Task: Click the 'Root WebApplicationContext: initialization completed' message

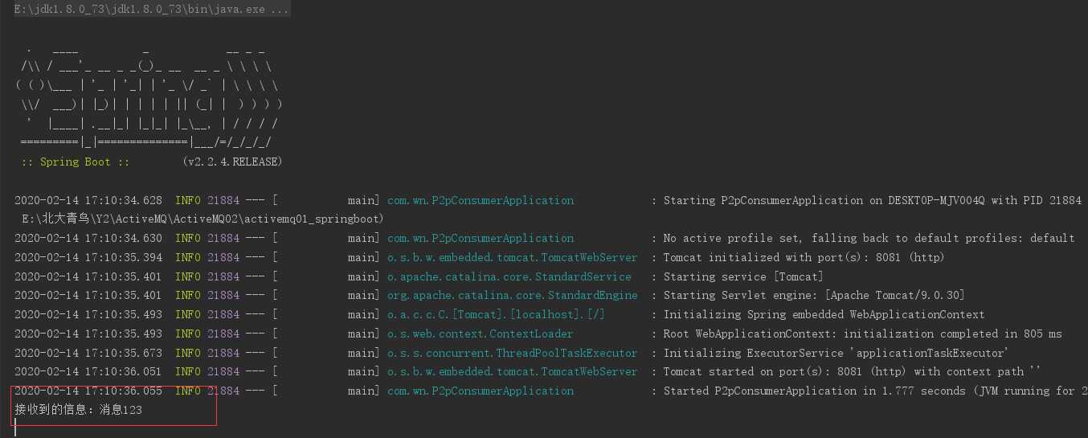Action: [861, 334]
